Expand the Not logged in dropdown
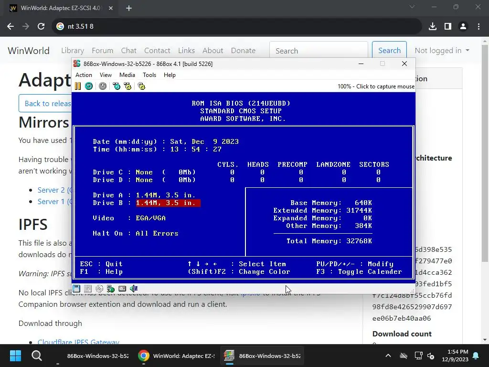This screenshot has width=489, height=367. pyautogui.click(x=442, y=51)
